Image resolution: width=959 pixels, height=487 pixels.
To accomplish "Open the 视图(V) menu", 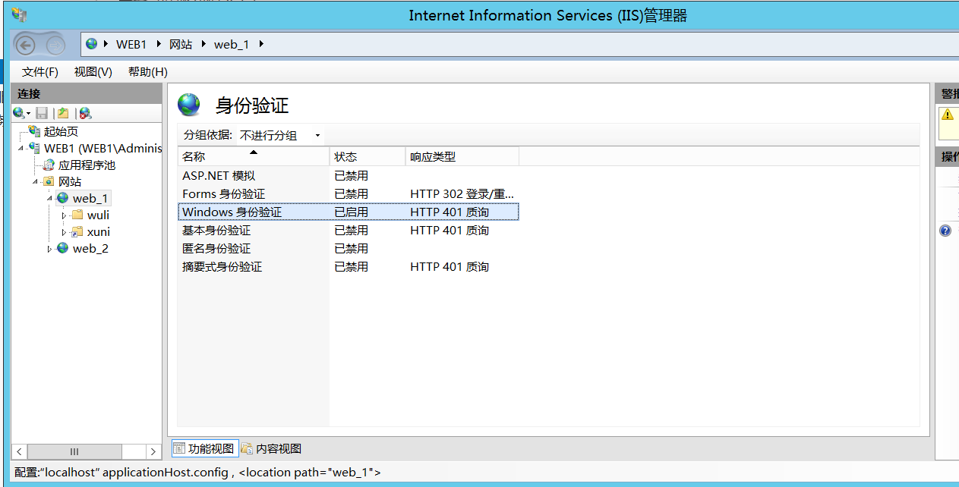I will (93, 71).
